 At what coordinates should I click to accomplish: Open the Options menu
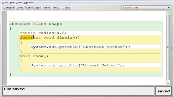[x=29, y=2]
